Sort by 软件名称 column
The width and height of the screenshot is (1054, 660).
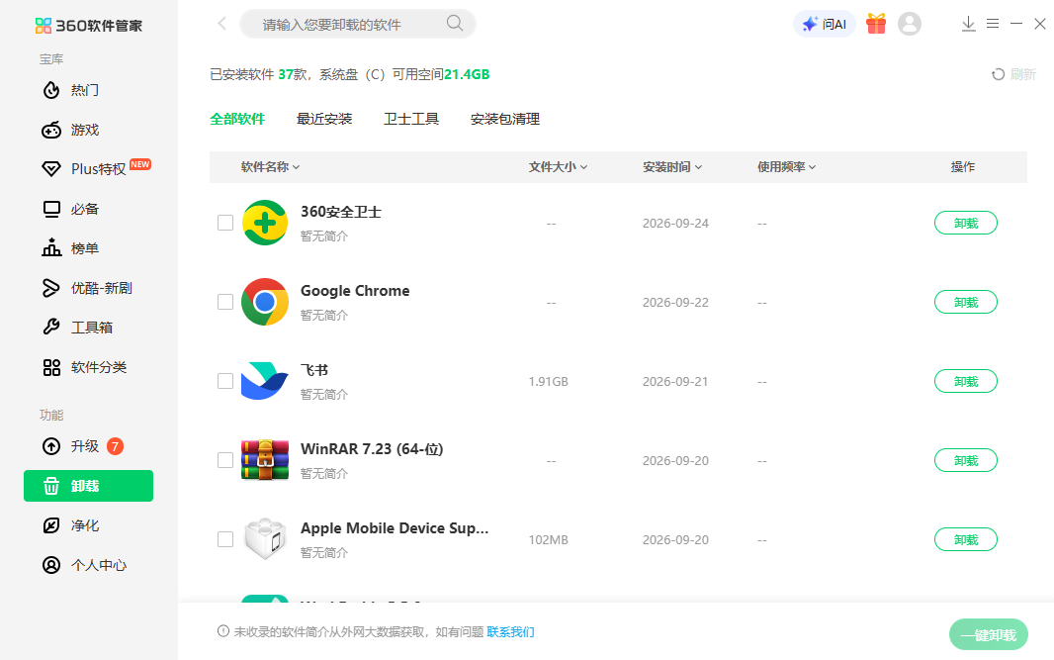tap(270, 167)
